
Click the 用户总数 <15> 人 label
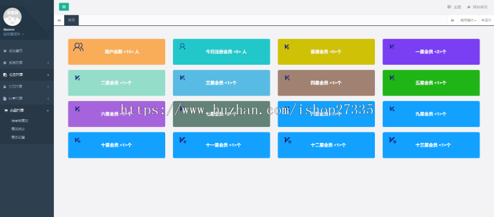point(122,52)
